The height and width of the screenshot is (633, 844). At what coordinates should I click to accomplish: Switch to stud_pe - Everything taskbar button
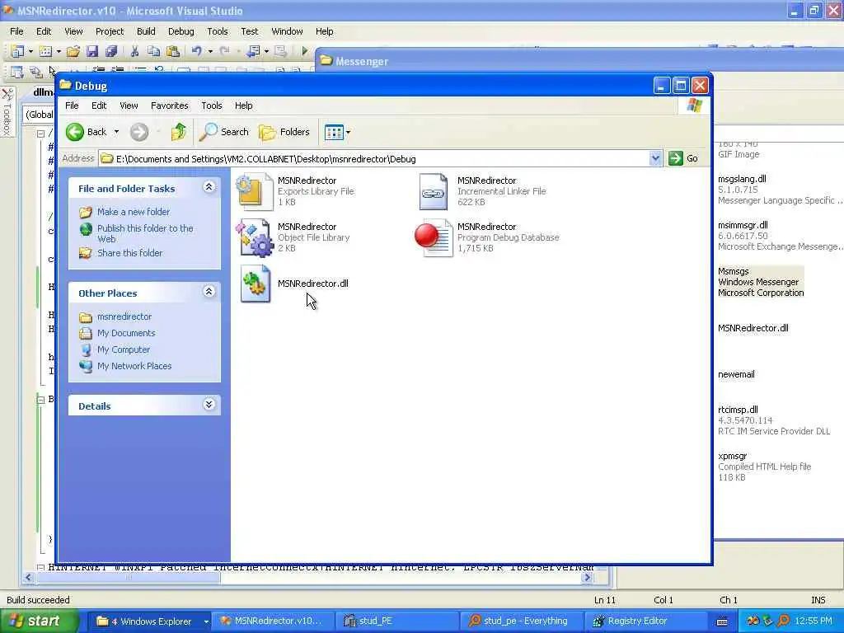pyautogui.click(x=523, y=621)
